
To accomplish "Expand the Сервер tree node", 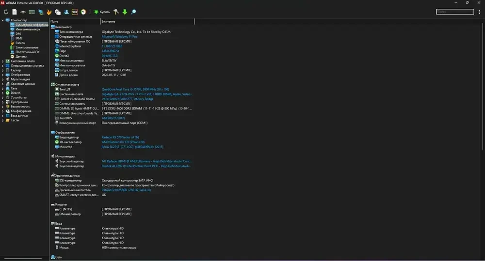I will click(3, 70).
